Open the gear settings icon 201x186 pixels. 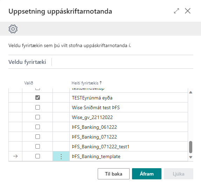pos(13,29)
